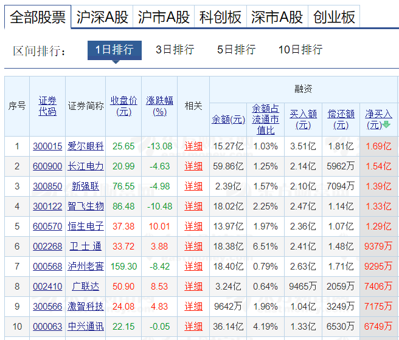Click the 余额(元) column header
The height and width of the screenshot is (340, 399).
point(228,119)
